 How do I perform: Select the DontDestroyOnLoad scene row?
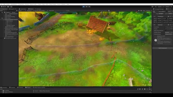pos(11,38)
